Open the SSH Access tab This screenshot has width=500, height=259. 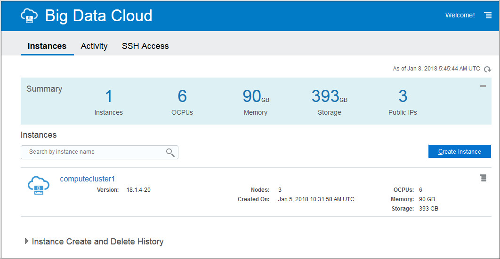click(145, 46)
